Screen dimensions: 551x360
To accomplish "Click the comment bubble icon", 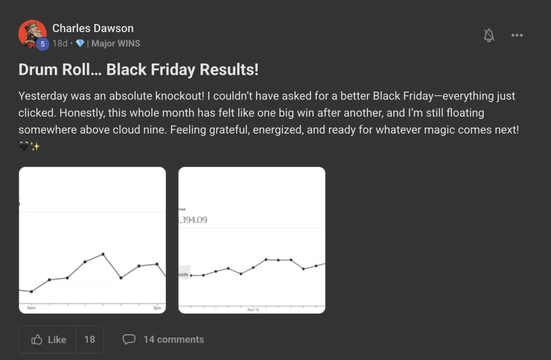I will click(129, 339).
